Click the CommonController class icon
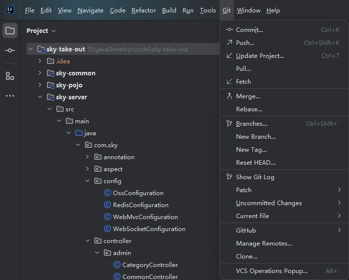 click(x=117, y=277)
